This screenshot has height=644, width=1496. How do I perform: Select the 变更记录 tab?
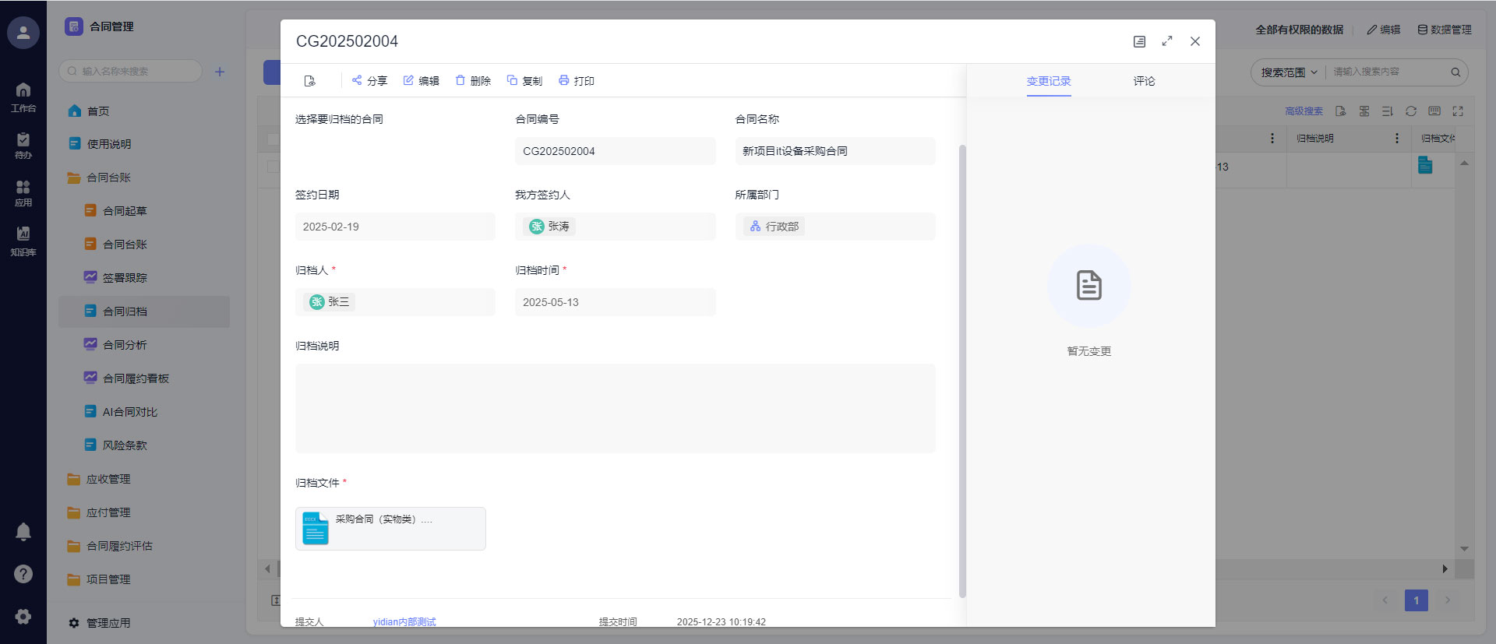coord(1049,81)
